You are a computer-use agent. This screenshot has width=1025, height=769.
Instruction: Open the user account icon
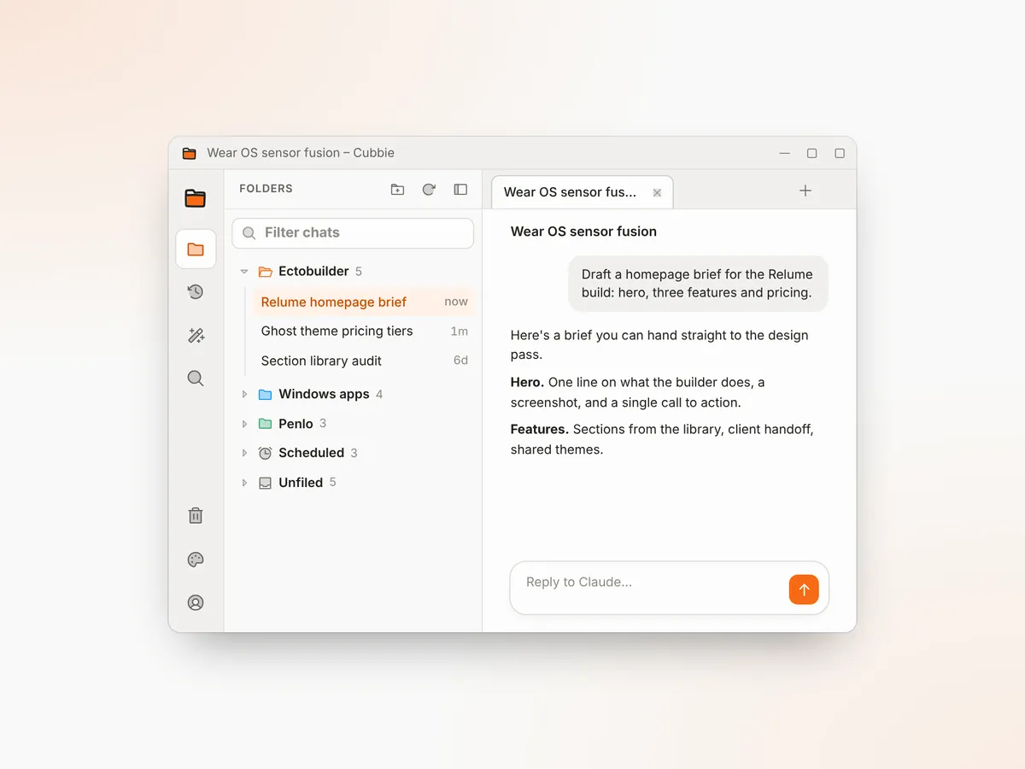pos(196,602)
